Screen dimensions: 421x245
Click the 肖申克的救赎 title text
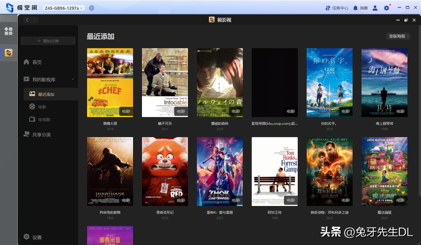point(110,212)
